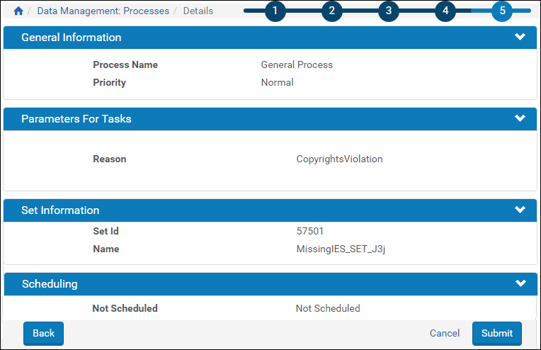541x350 pixels.
Task: Click the Scheduling header title
Action: click(x=50, y=284)
